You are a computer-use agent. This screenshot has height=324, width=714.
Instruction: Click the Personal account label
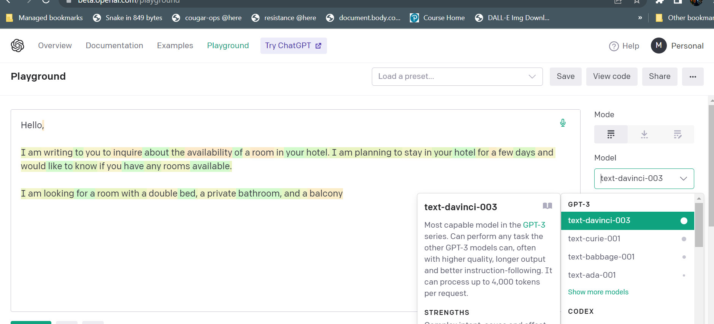click(687, 46)
